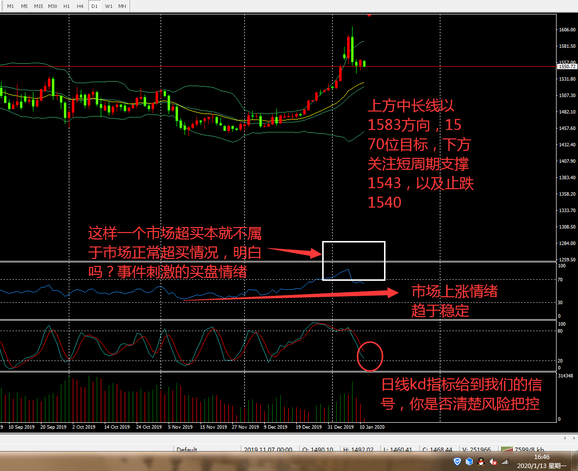
Task: Toggle the M15 timeframe button
Action: tap(38, 6)
